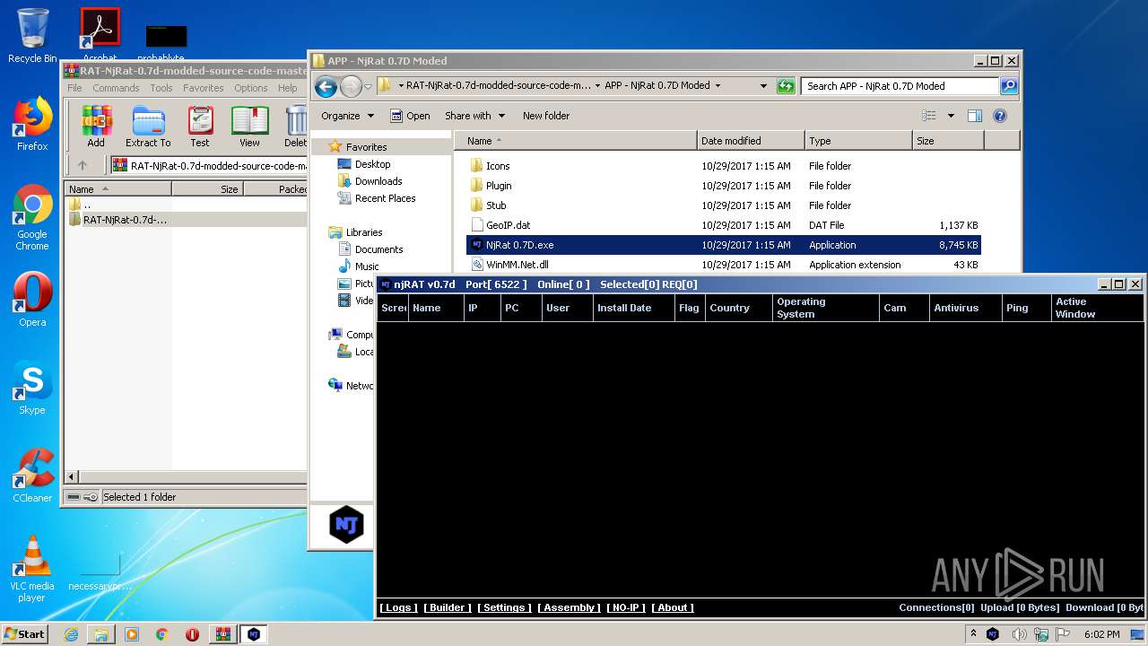Open njRAT [ About ]

point(673,607)
